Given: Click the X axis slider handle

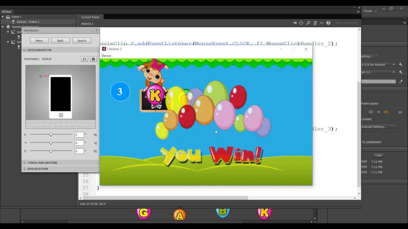Looking at the screenshot, I should pyautogui.click(x=51, y=135).
